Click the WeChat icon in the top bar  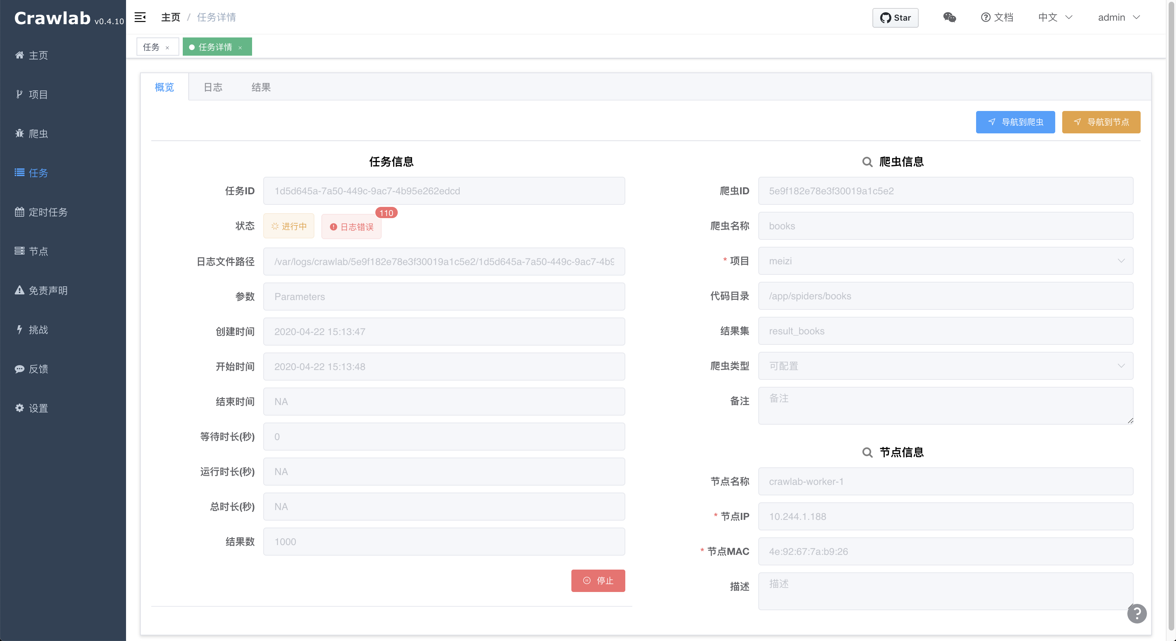coord(949,18)
